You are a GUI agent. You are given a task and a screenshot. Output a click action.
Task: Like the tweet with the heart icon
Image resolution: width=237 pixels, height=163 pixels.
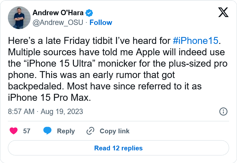tap(14, 131)
